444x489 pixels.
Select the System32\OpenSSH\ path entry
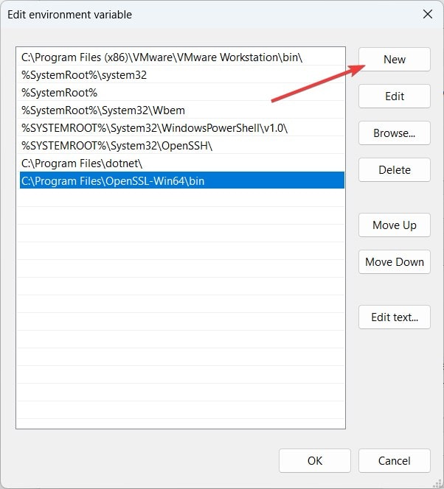coord(182,146)
